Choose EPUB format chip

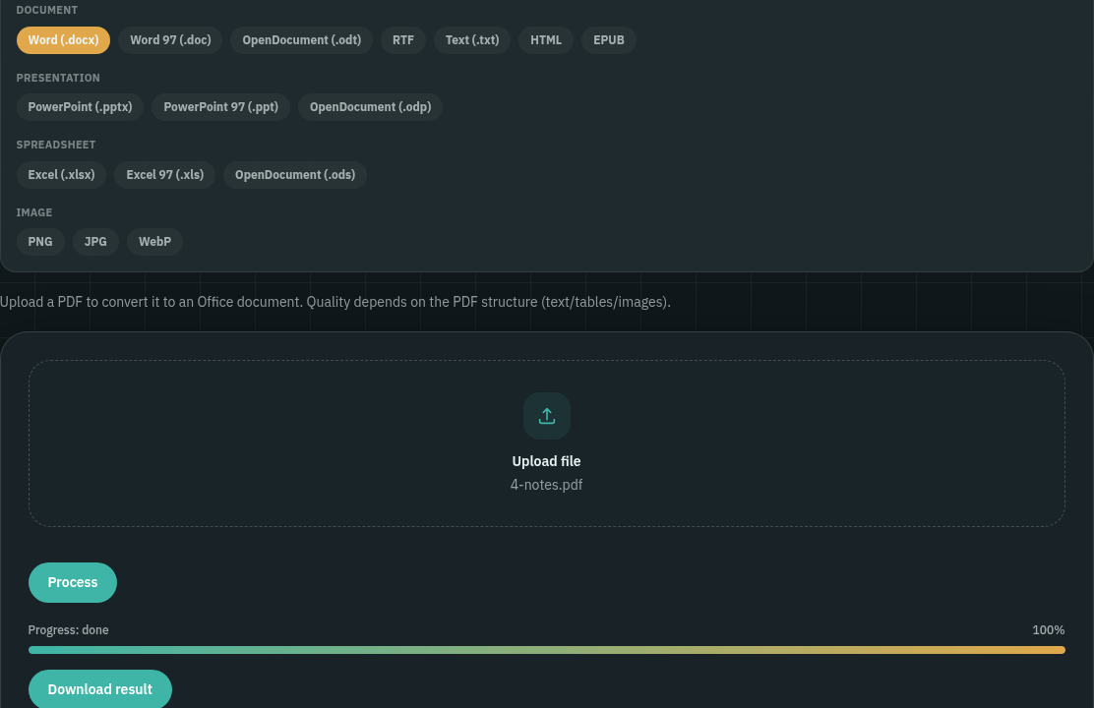[608, 40]
